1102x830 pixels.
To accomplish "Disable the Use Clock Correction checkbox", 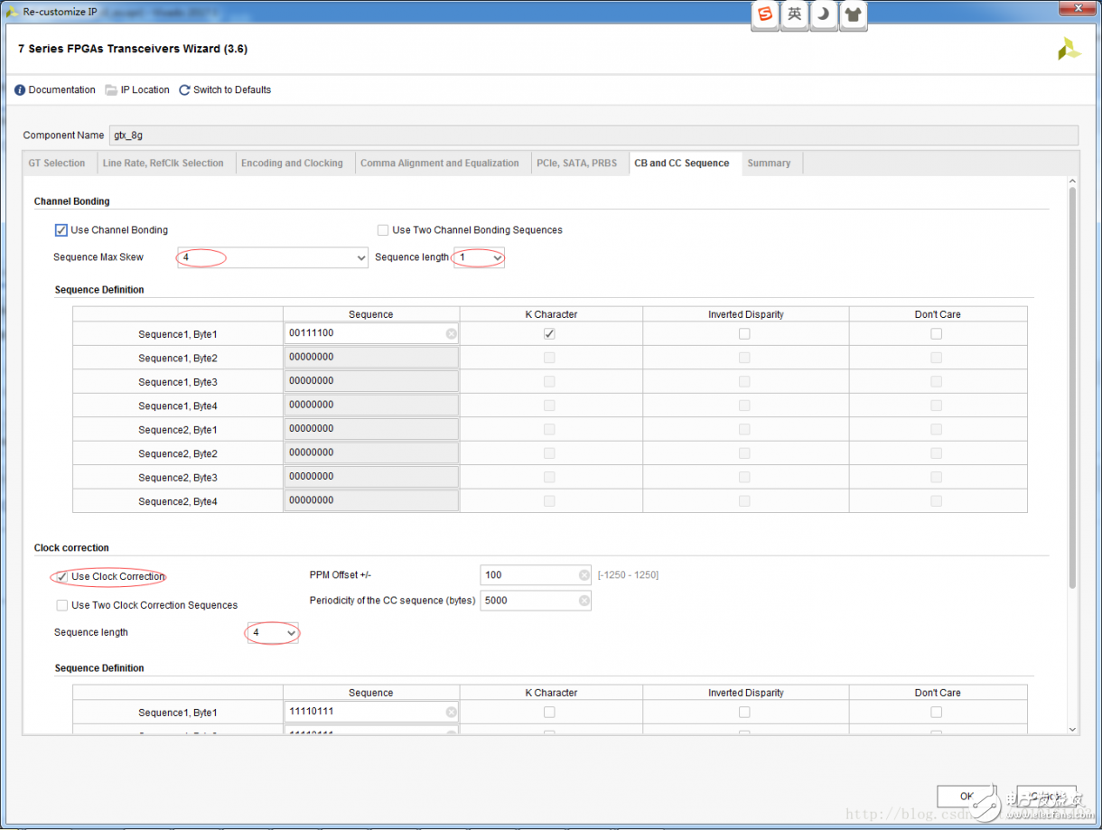I will 61,576.
